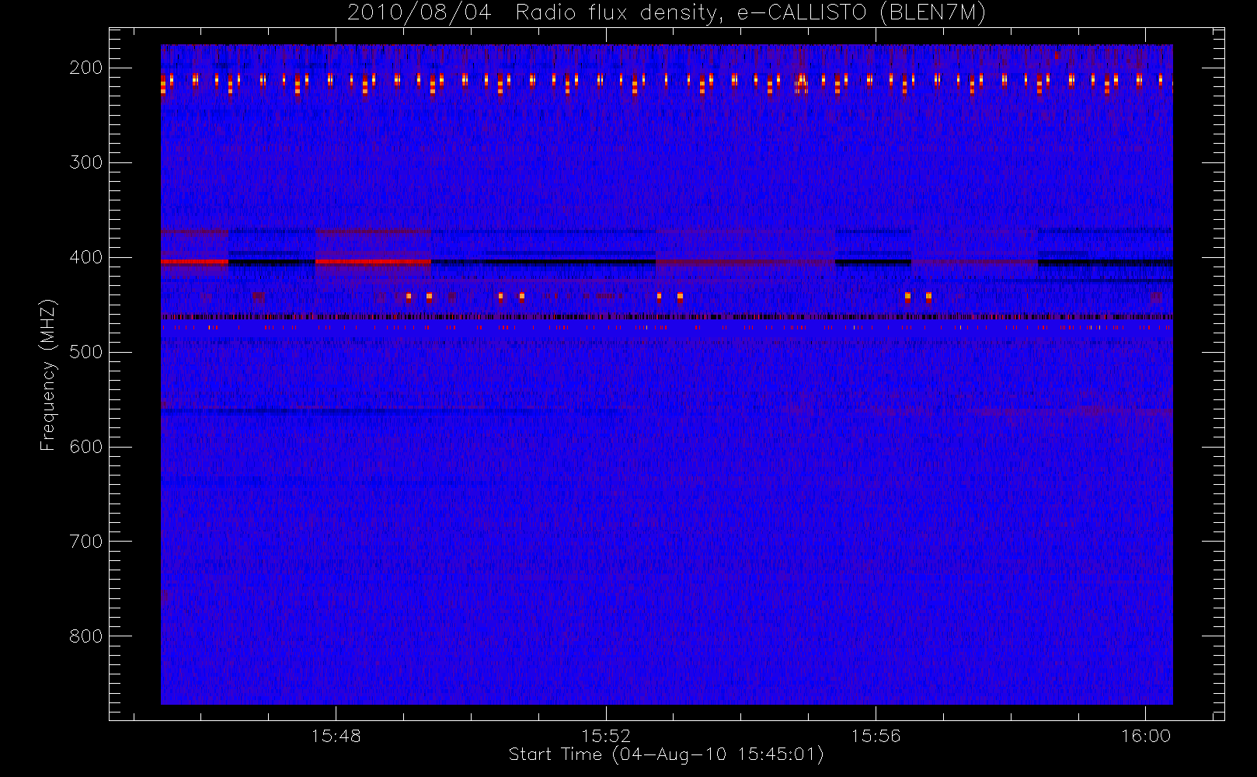The width and height of the screenshot is (1257, 777).
Task: Click the 300 frequency tick label
Action: tap(85, 162)
